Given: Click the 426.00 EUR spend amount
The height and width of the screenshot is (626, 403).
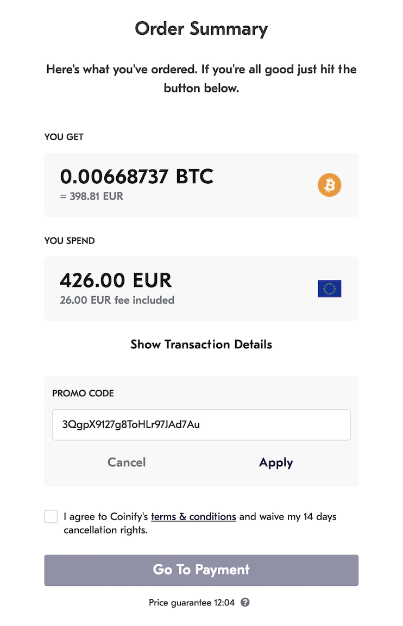Looking at the screenshot, I should [116, 280].
